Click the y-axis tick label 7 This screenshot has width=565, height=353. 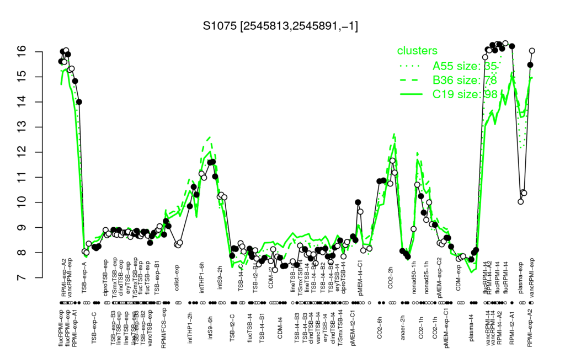[22, 278]
